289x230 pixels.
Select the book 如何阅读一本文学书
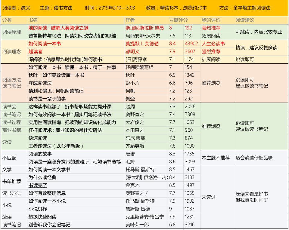pyautogui.click(x=49, y=170)
